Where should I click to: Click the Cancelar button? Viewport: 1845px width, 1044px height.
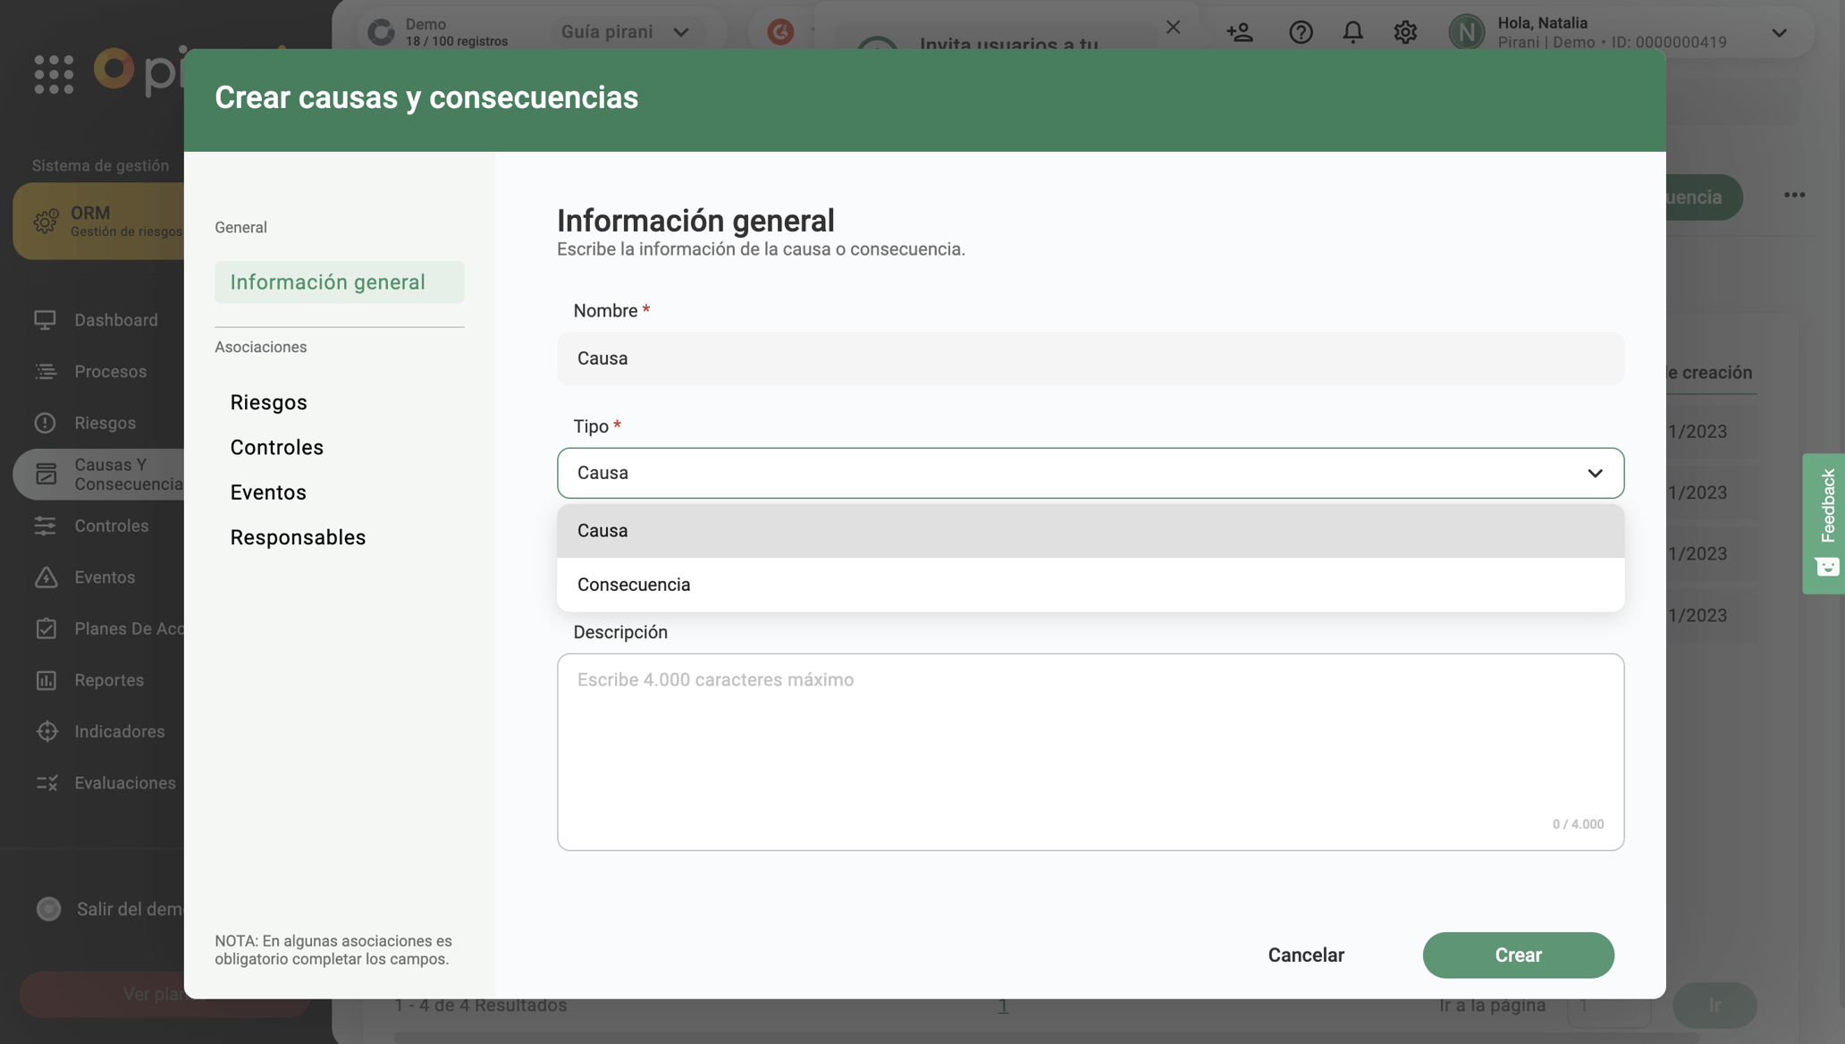pos(1305,955)
